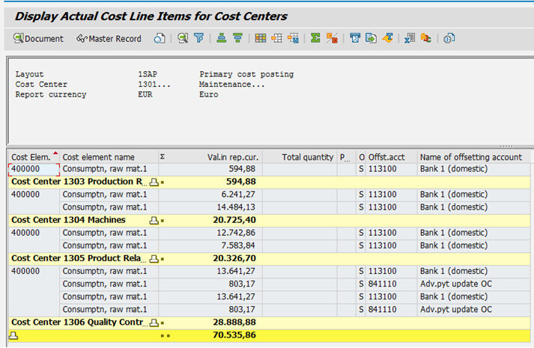Collapse Cost Center 1304 Machines subtotal

154,220
